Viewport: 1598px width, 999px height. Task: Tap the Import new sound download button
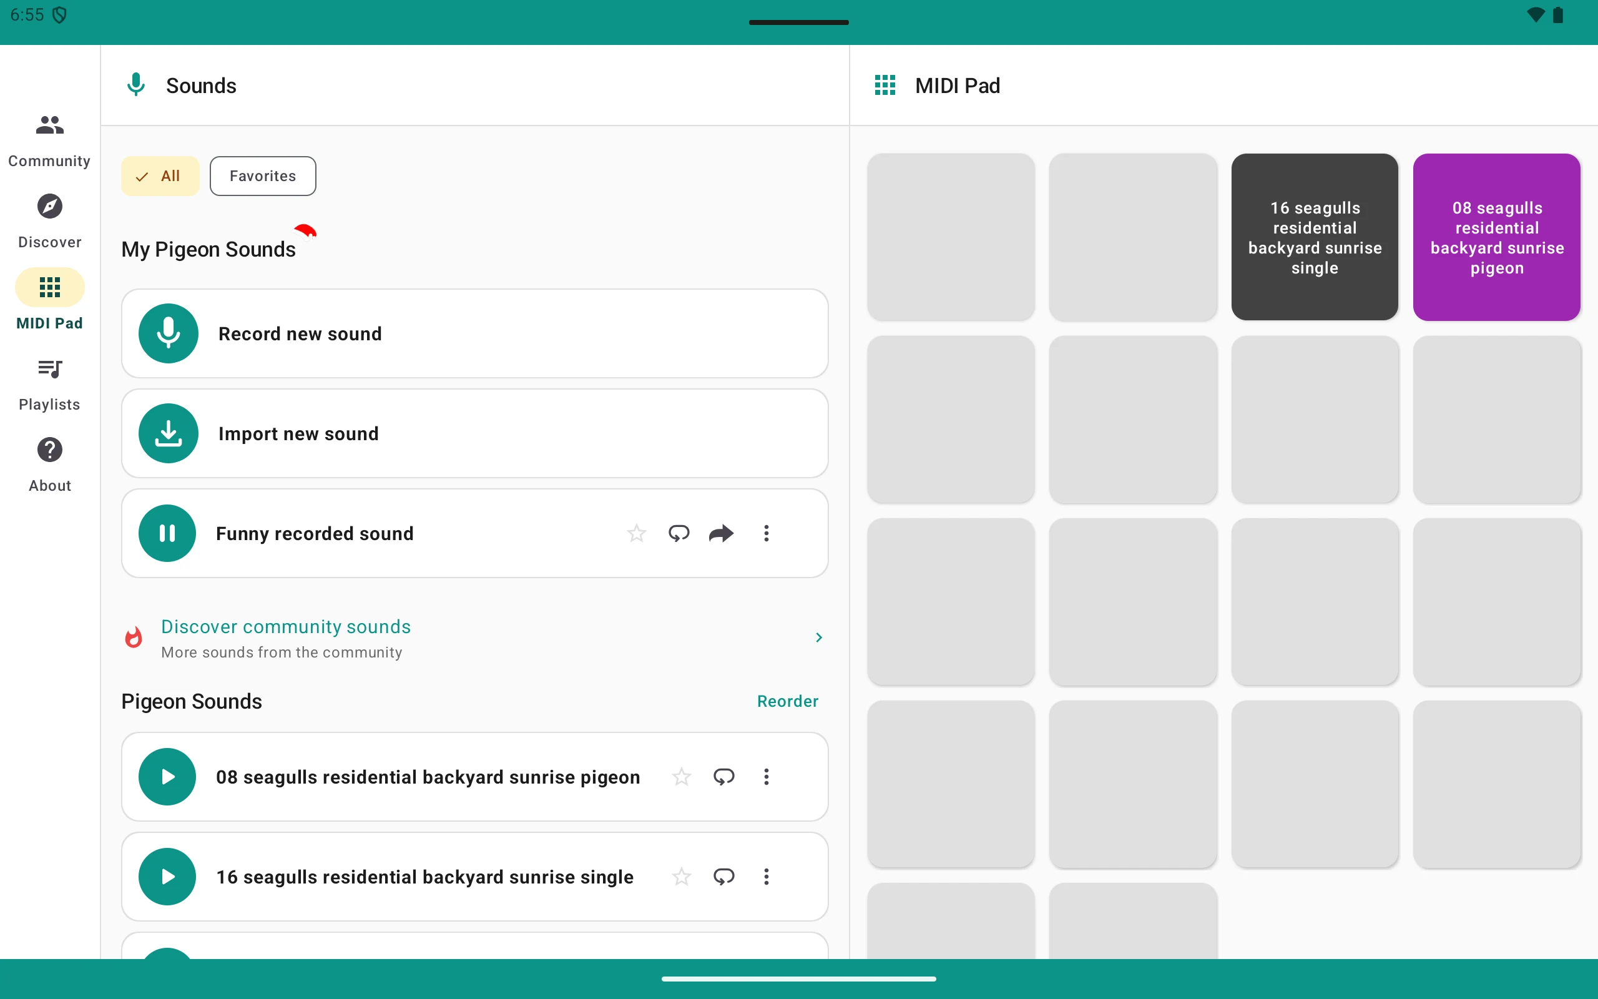tap(169, 433)
